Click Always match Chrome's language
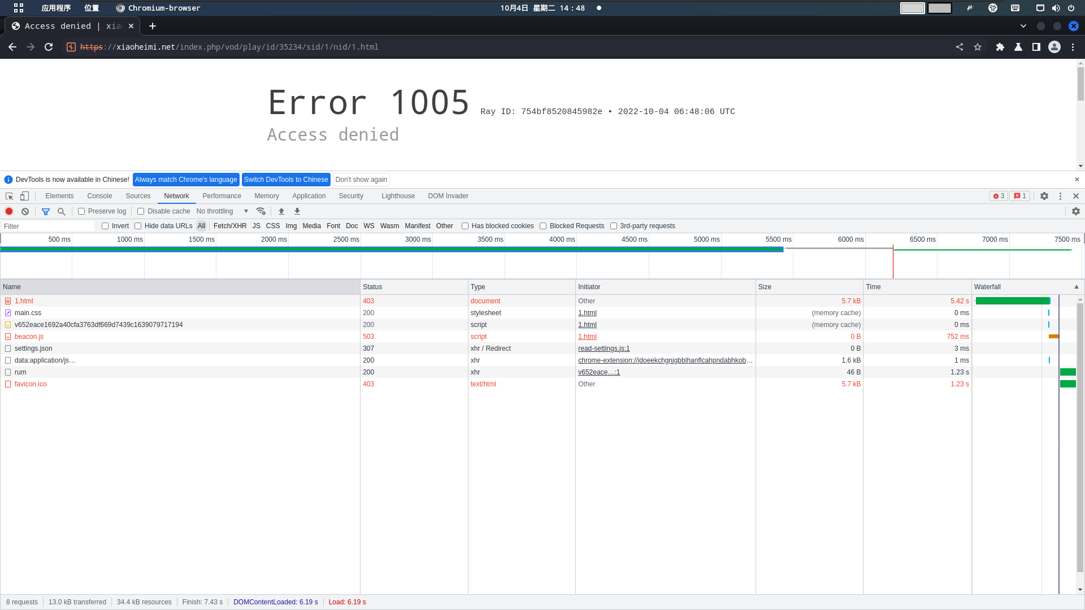This screenshot has width=1085, height=610. pyautogui.click(x=186, y=180)
